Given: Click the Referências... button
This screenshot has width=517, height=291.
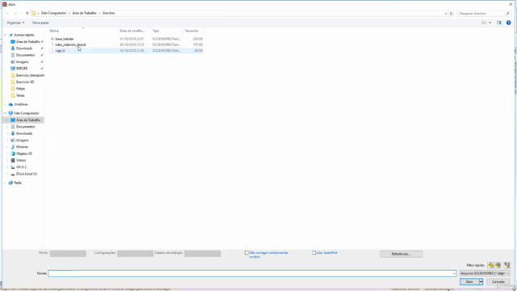Looking at the screenshot, I should click(x=401, y=254).
